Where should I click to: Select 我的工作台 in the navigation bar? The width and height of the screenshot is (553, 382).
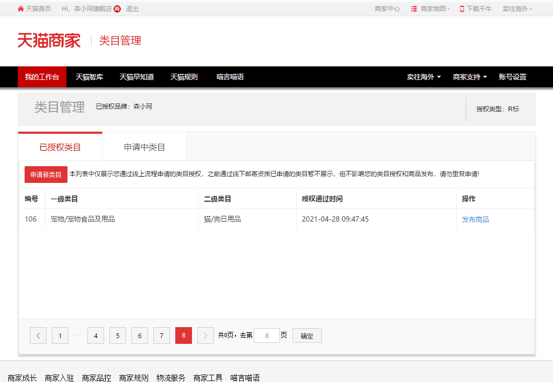point(42,77)
